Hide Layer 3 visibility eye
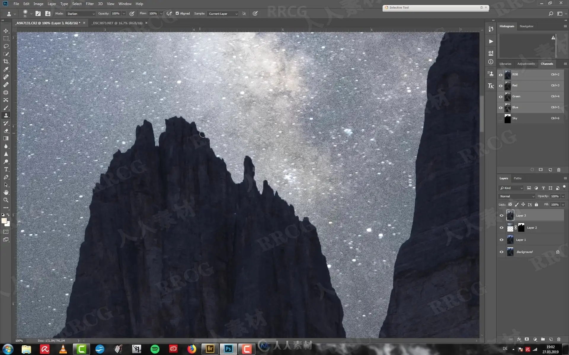 tap(501, 215)
